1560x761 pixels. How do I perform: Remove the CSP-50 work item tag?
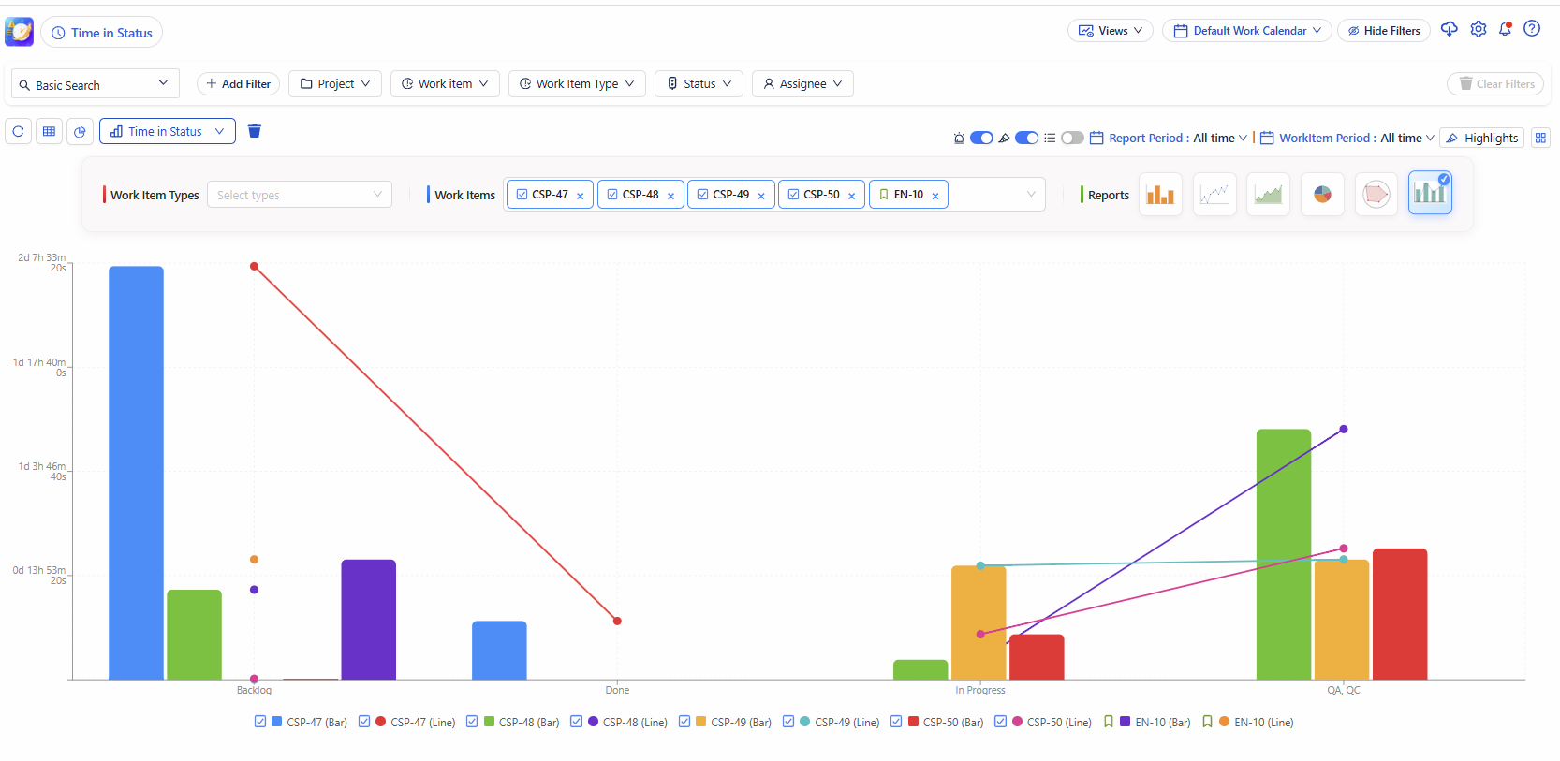851,196
